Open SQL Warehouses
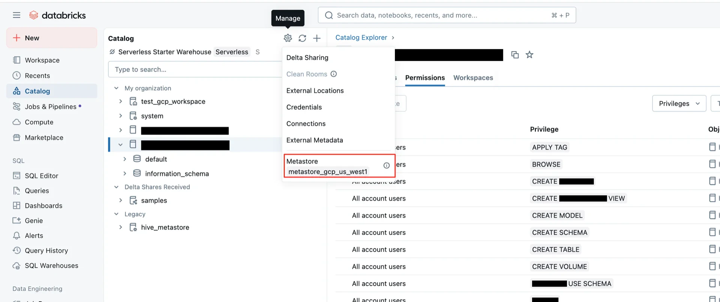This screenshot has height=302, width=720. (x=52, y=265)
